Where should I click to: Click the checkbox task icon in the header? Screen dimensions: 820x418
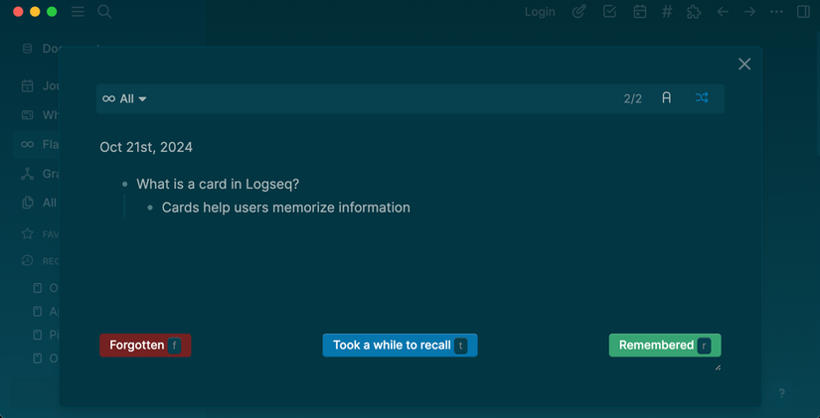point(609,12)
